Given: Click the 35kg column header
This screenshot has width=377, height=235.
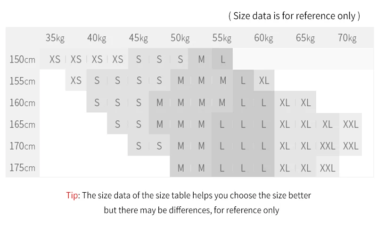Looking at the screenshot, I should coord(55,38).
